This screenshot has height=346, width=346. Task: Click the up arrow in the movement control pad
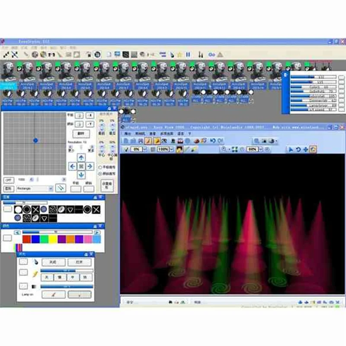pos(81,157)
